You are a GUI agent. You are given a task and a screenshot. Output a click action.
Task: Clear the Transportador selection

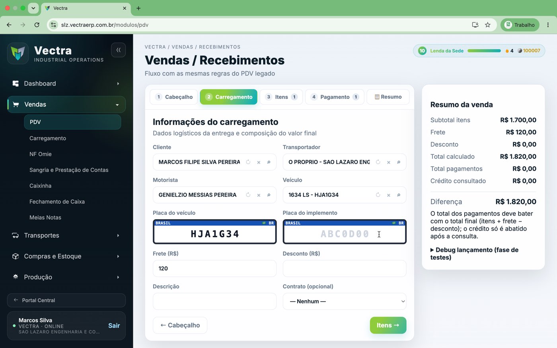(x=388, y=162)
